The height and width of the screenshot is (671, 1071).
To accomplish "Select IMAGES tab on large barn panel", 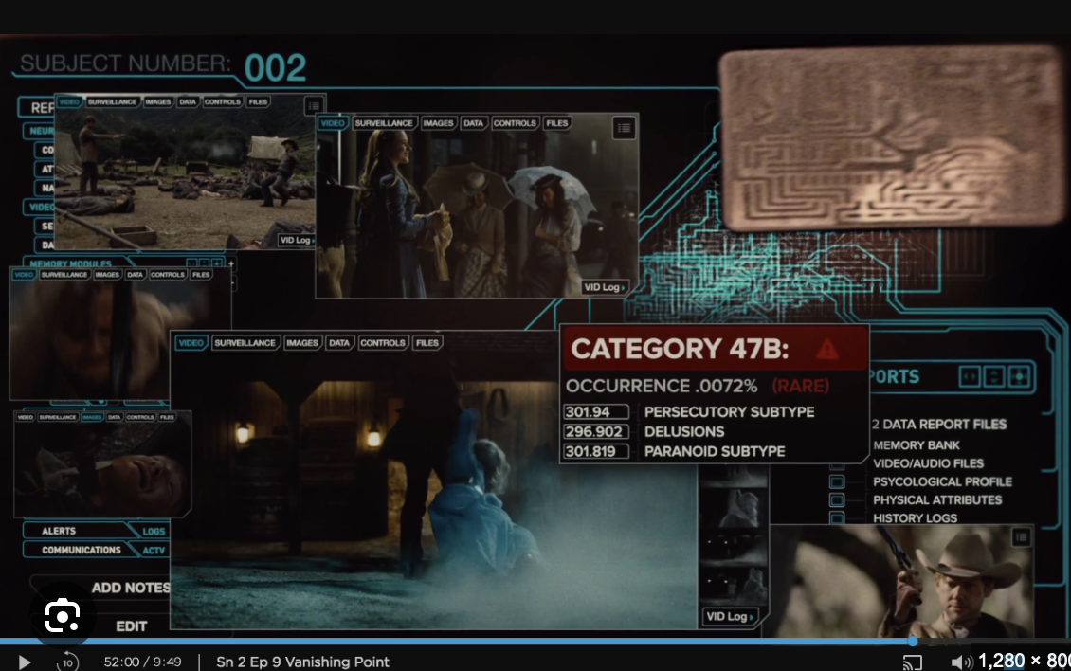I will click(302, 342).
